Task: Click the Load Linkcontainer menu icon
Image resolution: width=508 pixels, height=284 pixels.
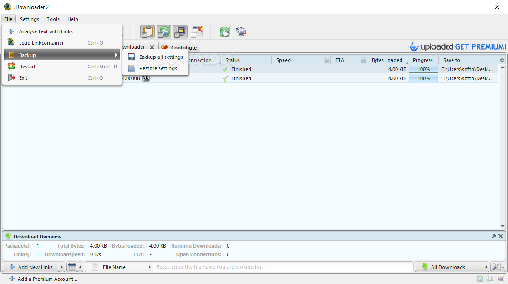Action: pos(11,42)
